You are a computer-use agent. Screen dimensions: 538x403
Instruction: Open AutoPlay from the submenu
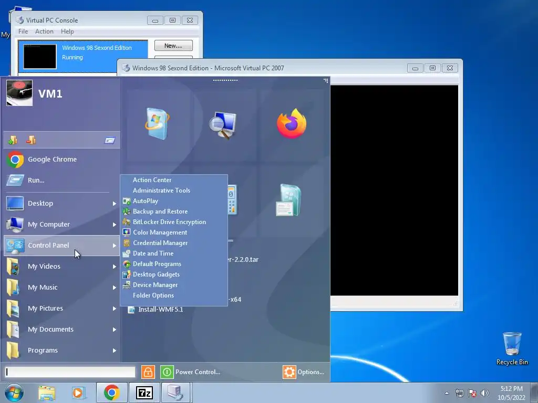point(174,201)
